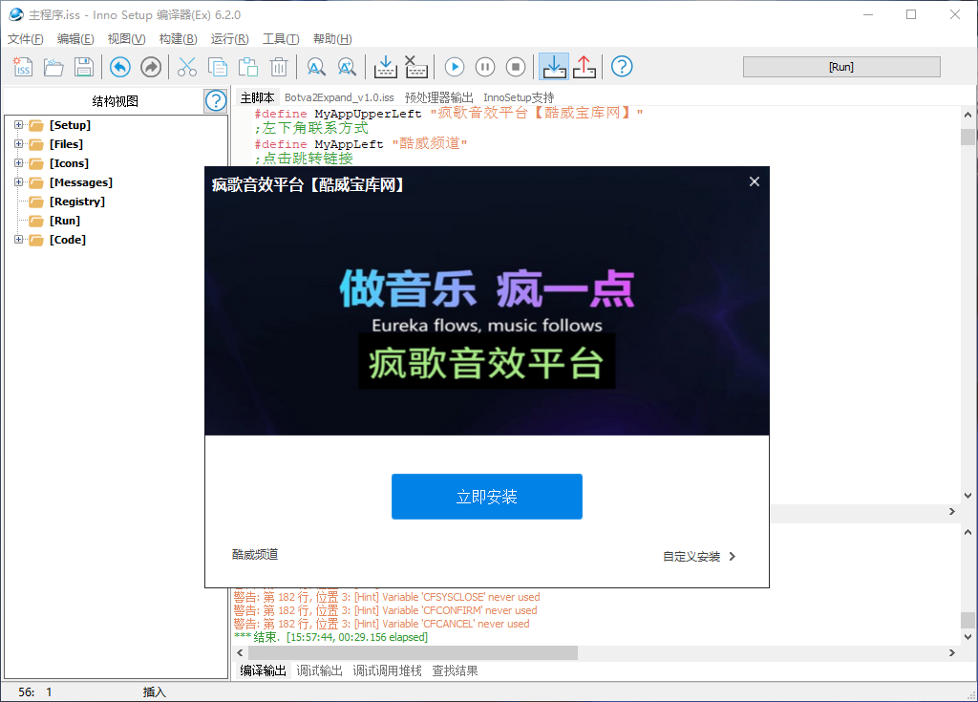Viewport: 978px width, 702px height.
Task: Switch to the 编译输出 tab
Action: pyautogui.click(x=264, y=670)
